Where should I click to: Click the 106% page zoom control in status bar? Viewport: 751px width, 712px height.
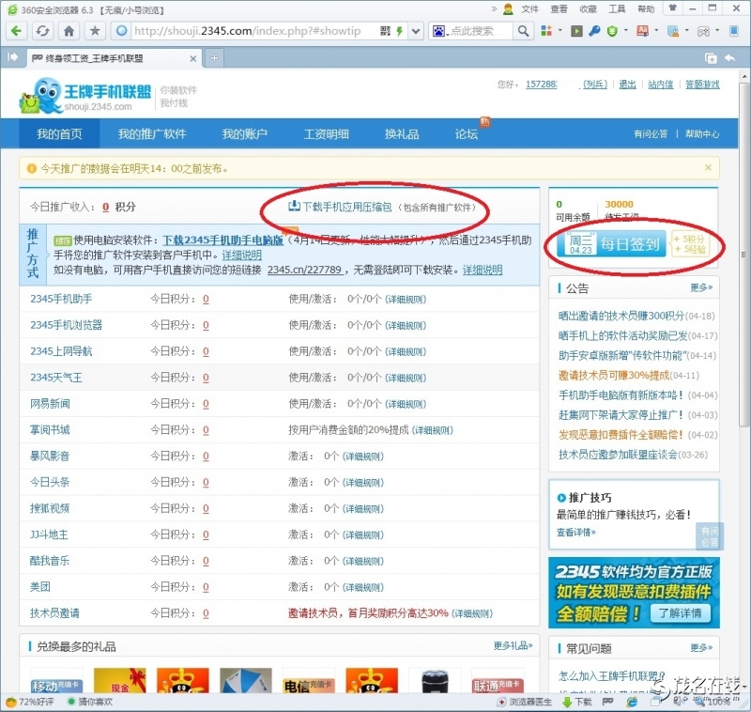pos(716,703)
